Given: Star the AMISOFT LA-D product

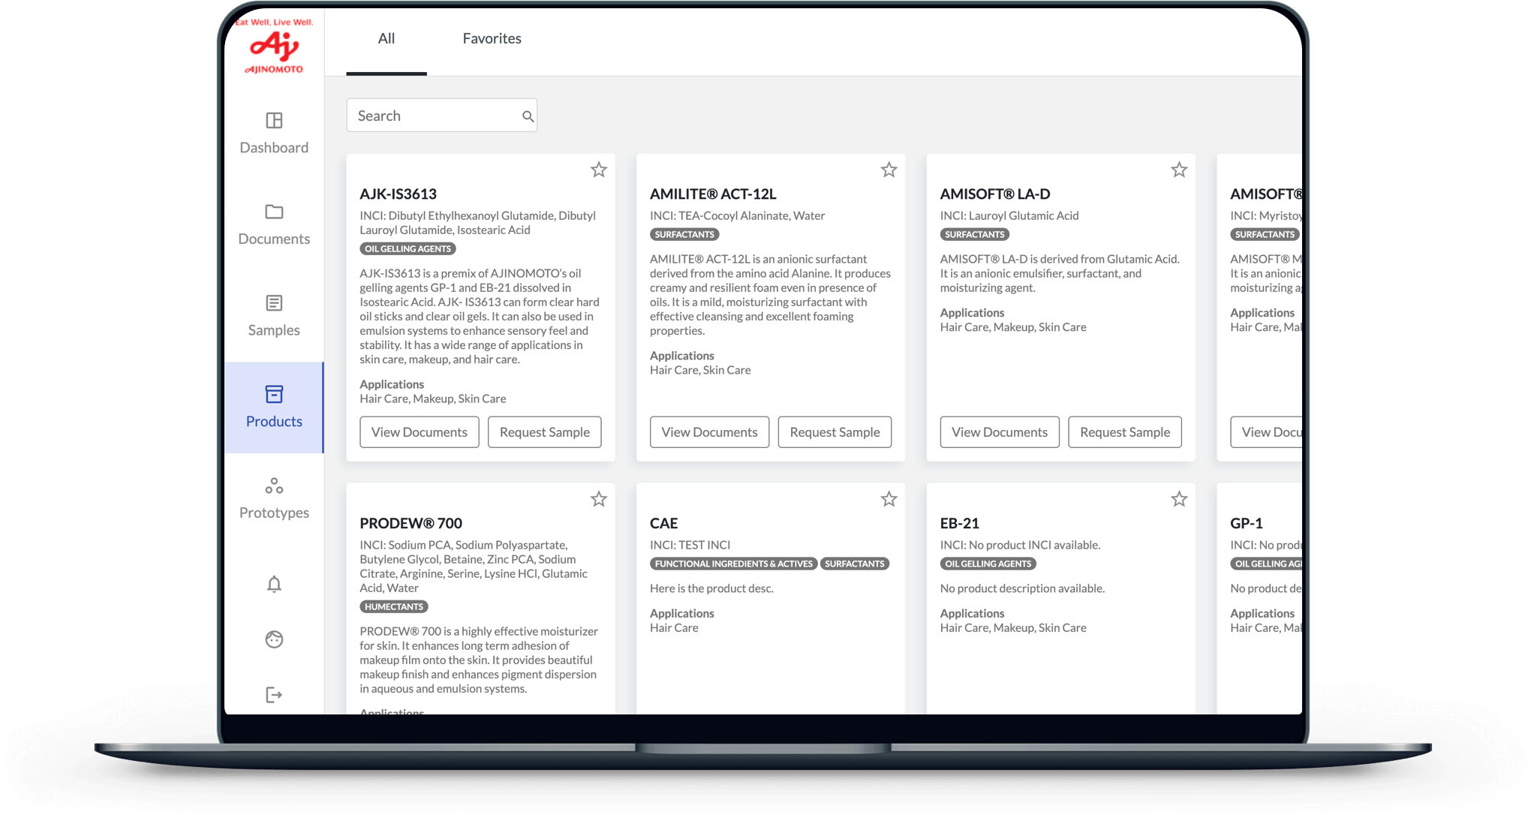Looking at the screenshot, I should (1179, 170).
